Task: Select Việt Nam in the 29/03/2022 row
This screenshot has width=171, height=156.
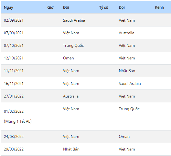Action: click(127, 149)
